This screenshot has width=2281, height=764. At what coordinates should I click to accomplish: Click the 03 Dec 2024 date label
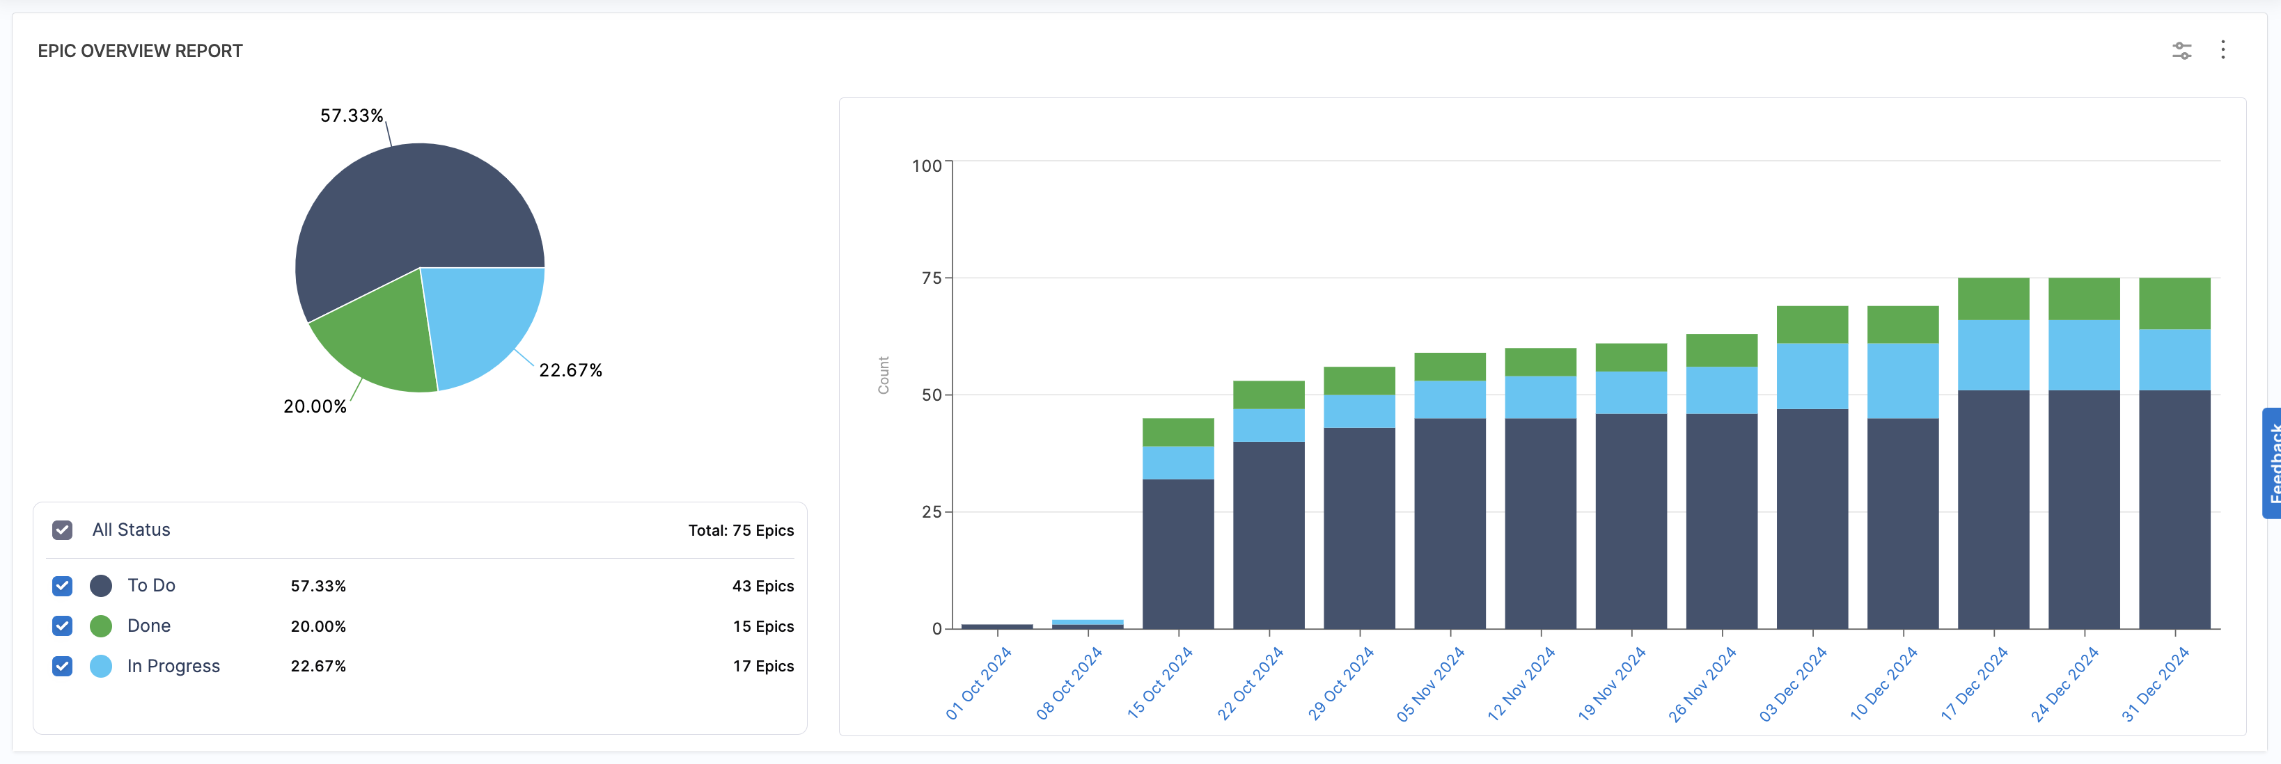[x=1793, y=683]
